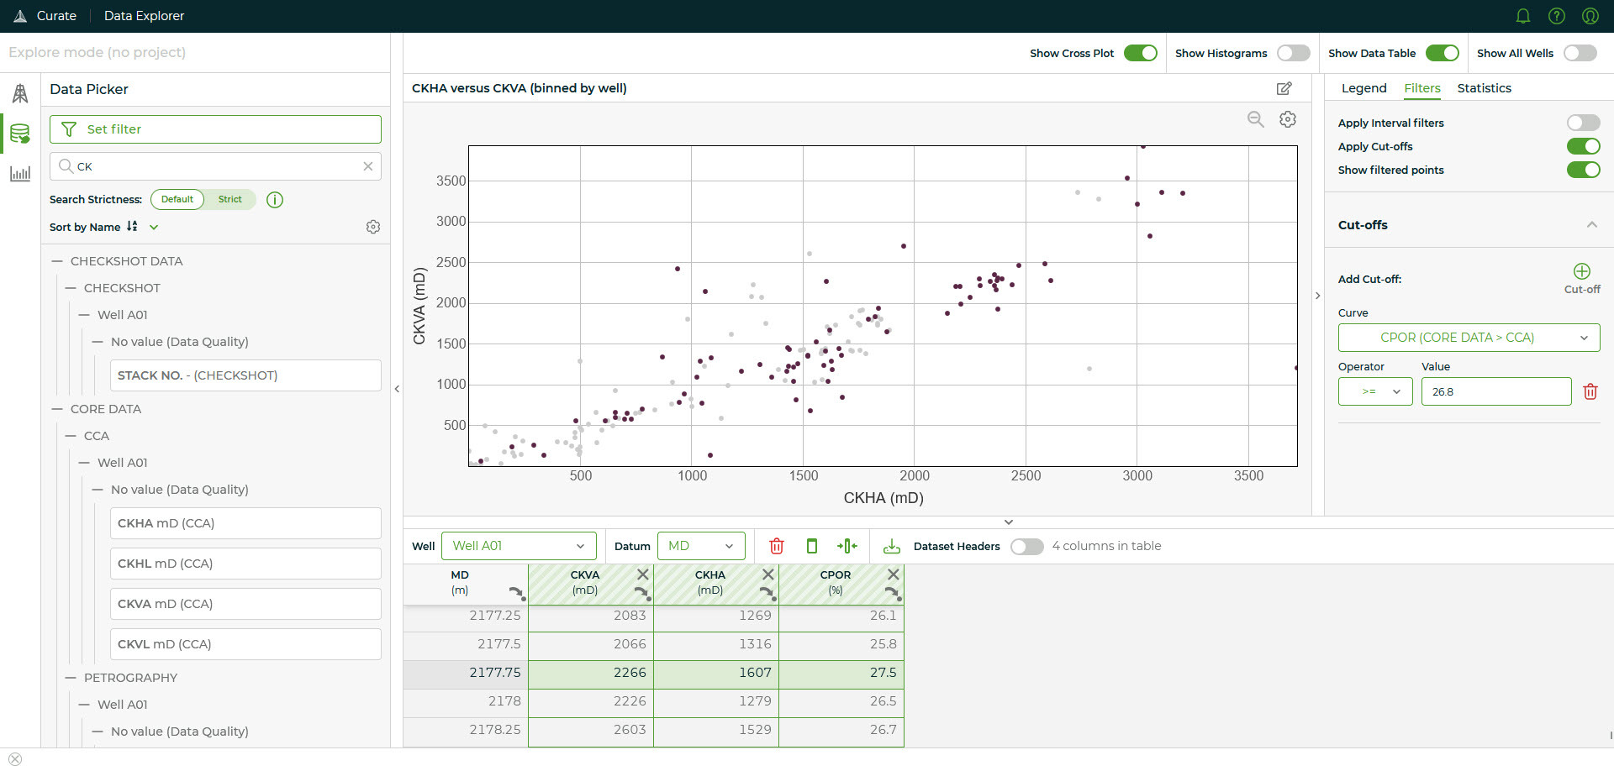1614x771 pixels.
Task: Open the Curve dropdown showing CPOR
Action: click(1468, 338)
